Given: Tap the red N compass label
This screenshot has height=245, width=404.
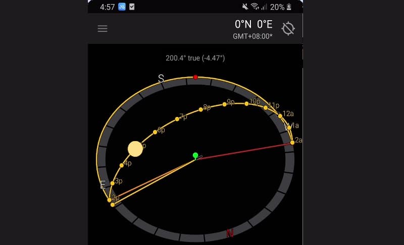Looking at the screenshot, I should 230,233.
